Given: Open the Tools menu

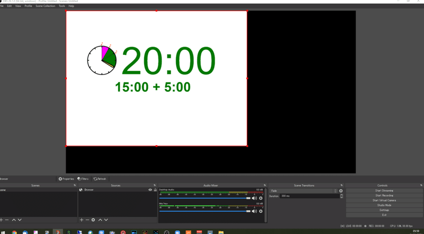Looking at the screenshot, I should pyautogui.click(x=62, y=6).
